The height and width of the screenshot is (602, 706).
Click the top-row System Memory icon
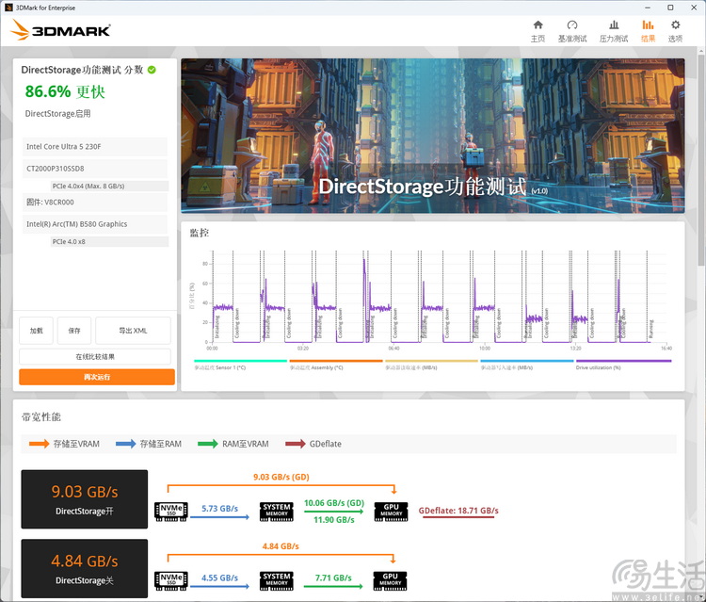click(x=277, y=512)
